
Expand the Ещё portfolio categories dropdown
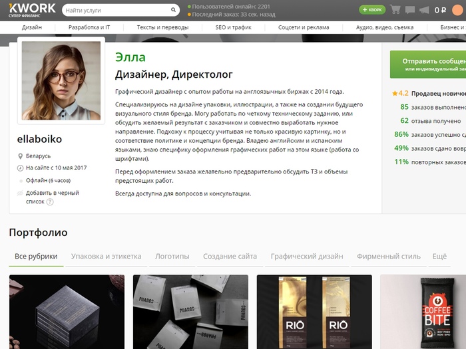439,256
